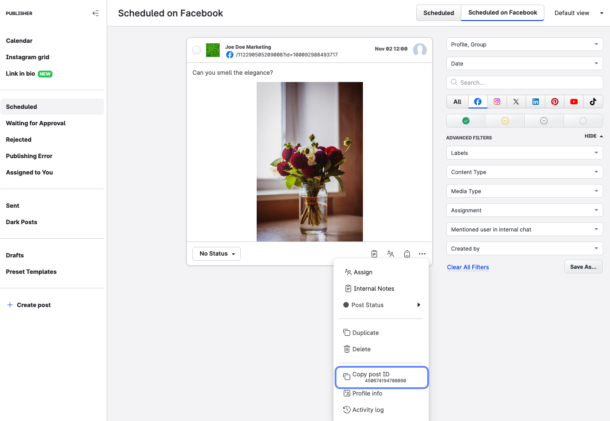Expand the Content Type filter dropdown
Viewport: 610px width, 421px height.
[x=524, y=172]
